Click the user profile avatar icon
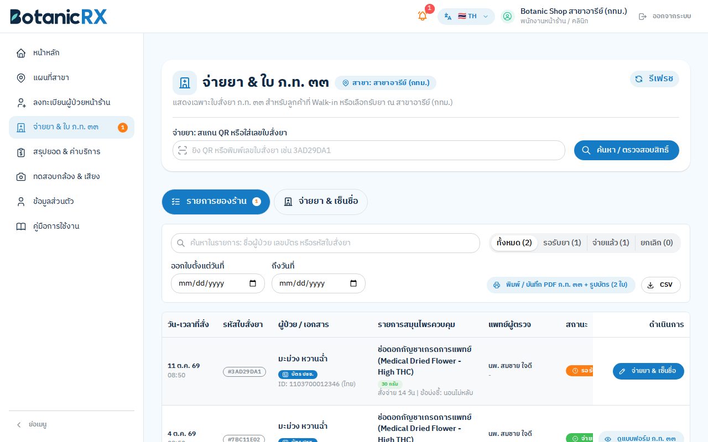 point(507,16)
